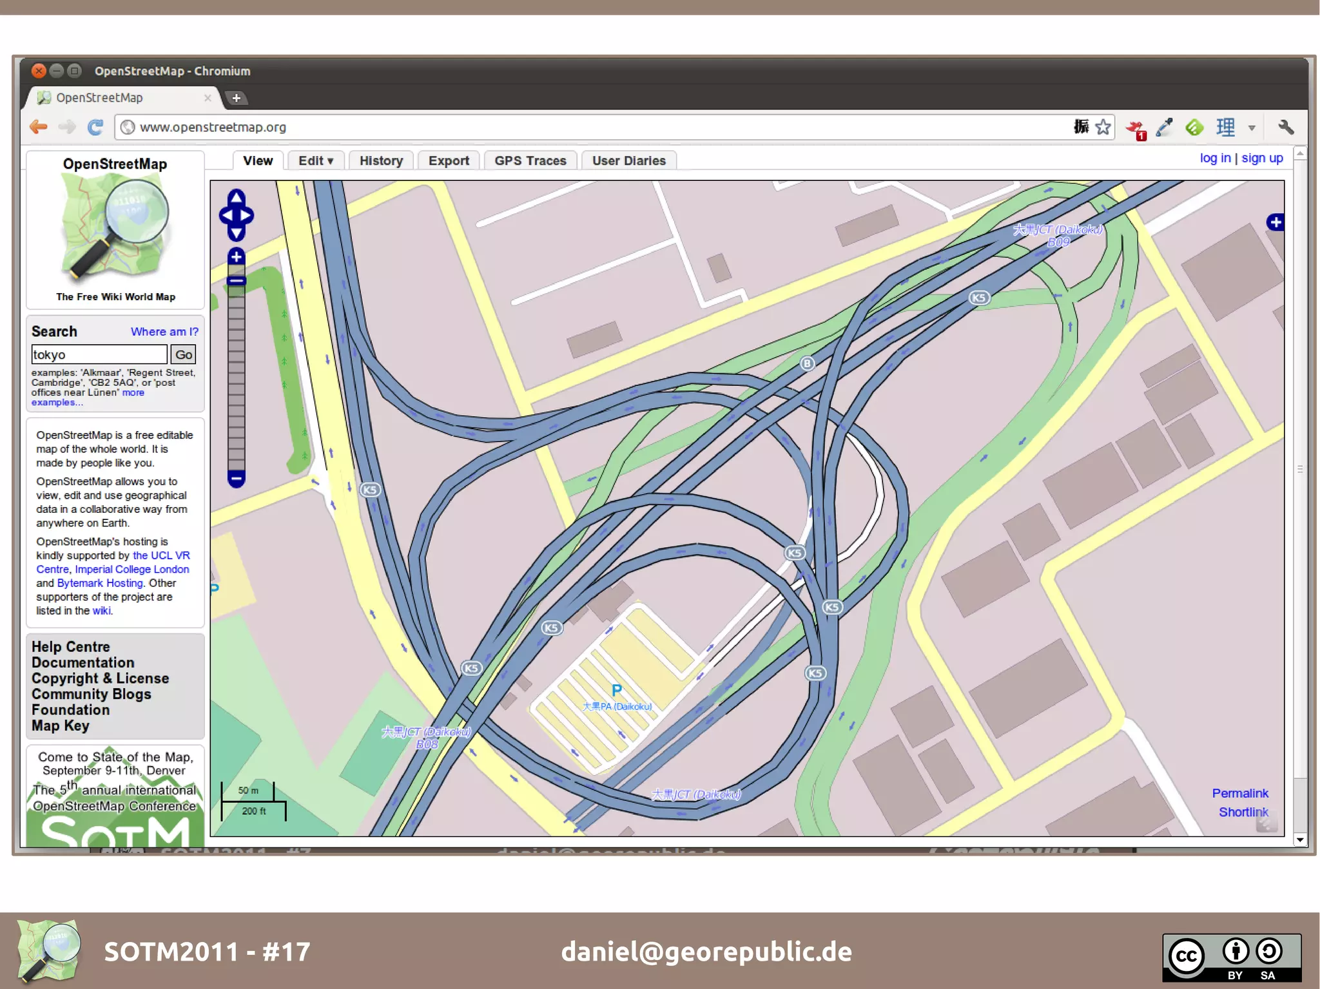Open the Map Key link

point(61,725)
